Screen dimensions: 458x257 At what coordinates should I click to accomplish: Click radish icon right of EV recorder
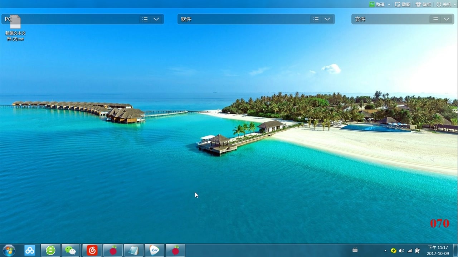(x=175, y=250)
